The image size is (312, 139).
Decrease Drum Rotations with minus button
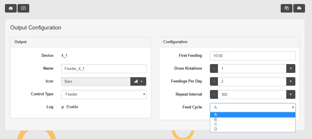(x=214, y=68)
